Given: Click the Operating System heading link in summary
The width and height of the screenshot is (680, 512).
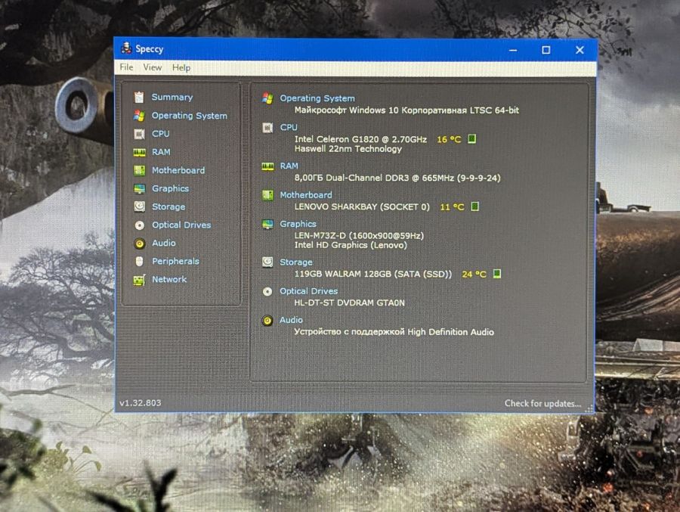Looking at the screenshot, I should [317, 98].
